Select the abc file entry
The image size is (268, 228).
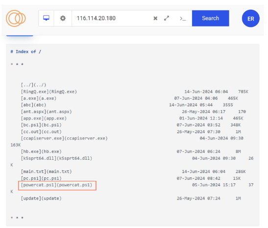(33, 105)
